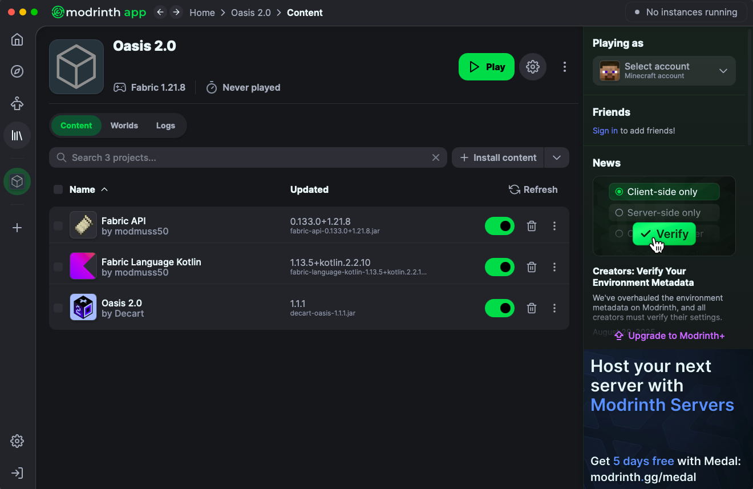Disable the Fabric API toggle switch
Image resolution: width=753 pixels, height=489 pixels.
click(500, 226)
